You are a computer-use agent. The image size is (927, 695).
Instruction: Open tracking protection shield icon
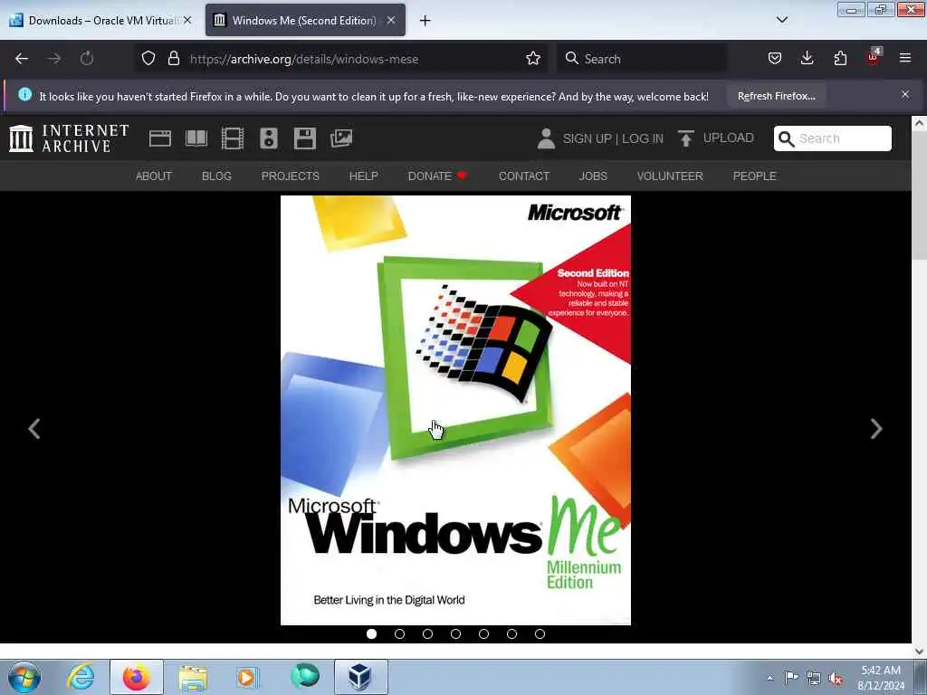148,59
